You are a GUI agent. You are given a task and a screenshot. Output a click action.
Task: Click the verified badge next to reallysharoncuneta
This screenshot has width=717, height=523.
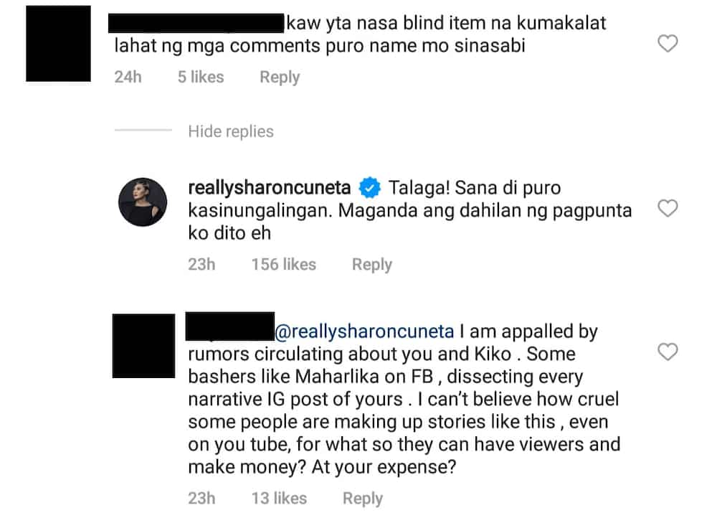pyautogui.click(x=369, y=187)
